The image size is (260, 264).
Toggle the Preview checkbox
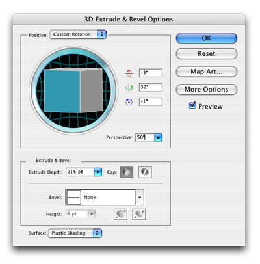(x=192, y=105)
